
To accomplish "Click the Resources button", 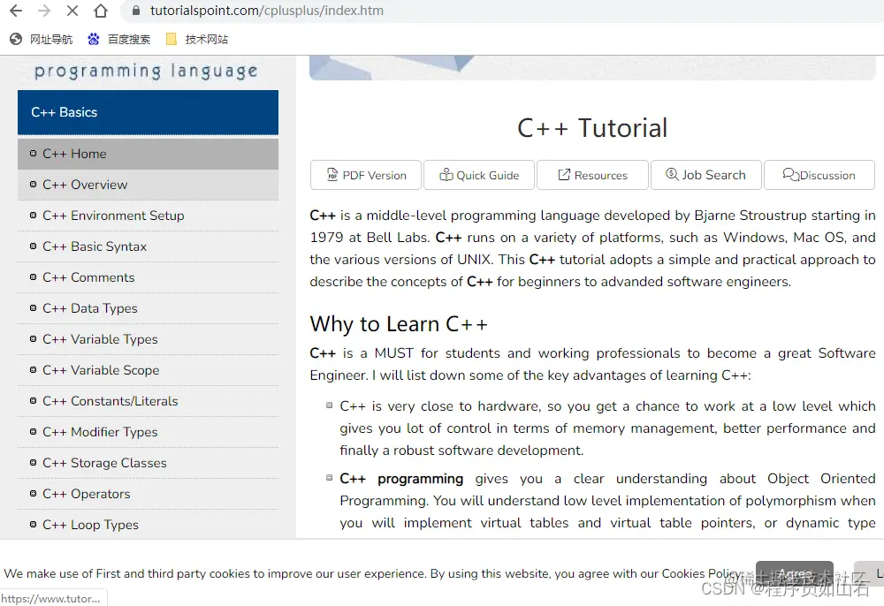I will point(592,175).
